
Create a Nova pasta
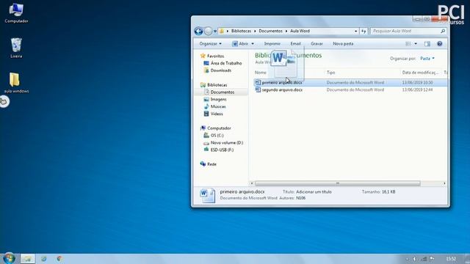343,44
